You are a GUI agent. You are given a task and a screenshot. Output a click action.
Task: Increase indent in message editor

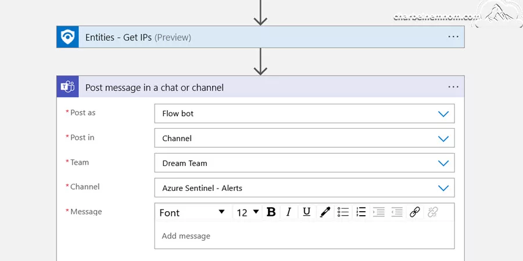(x=379, y=212)
